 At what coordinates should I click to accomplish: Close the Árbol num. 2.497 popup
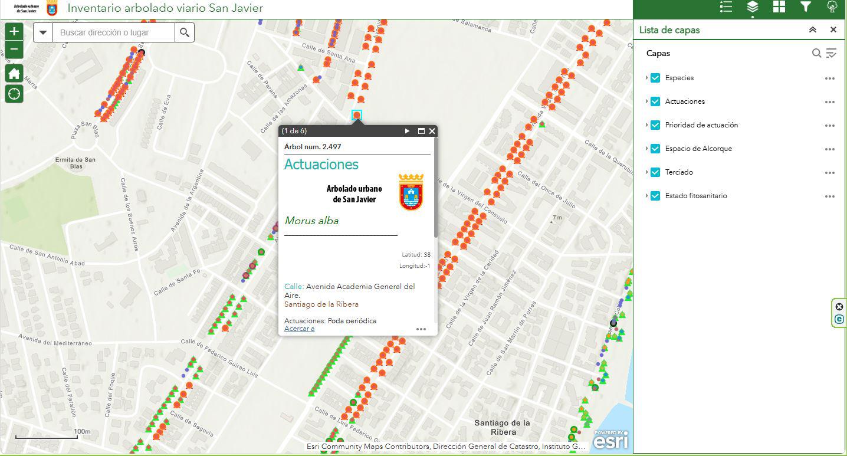click(x=432, y=131)
